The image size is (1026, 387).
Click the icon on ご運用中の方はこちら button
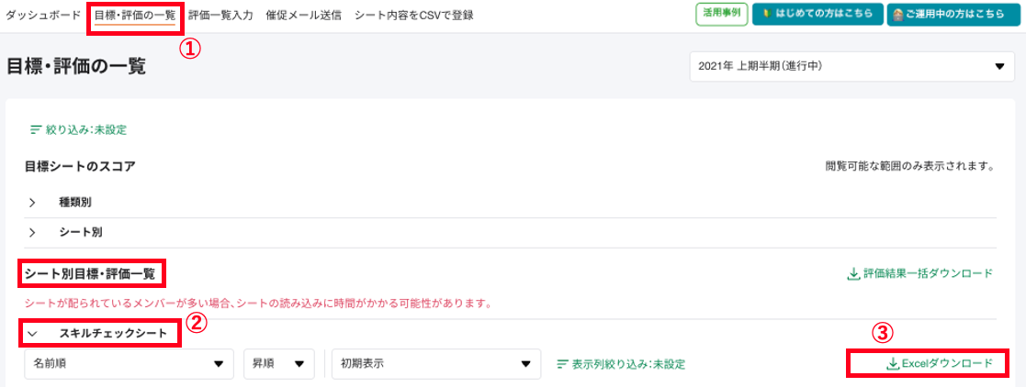[899, 15]
